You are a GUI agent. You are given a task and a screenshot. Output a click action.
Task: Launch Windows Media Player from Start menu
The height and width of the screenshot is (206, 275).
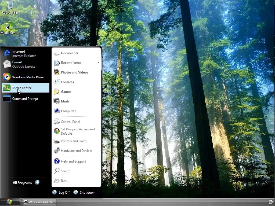click(28, 77)
